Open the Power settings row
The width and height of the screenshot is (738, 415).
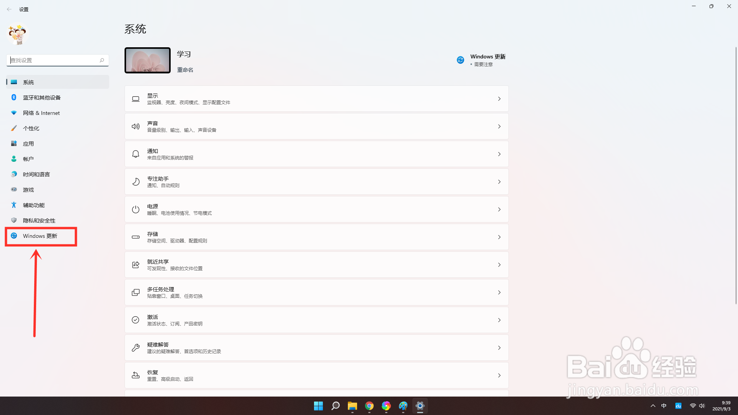(x=316, y=209)
